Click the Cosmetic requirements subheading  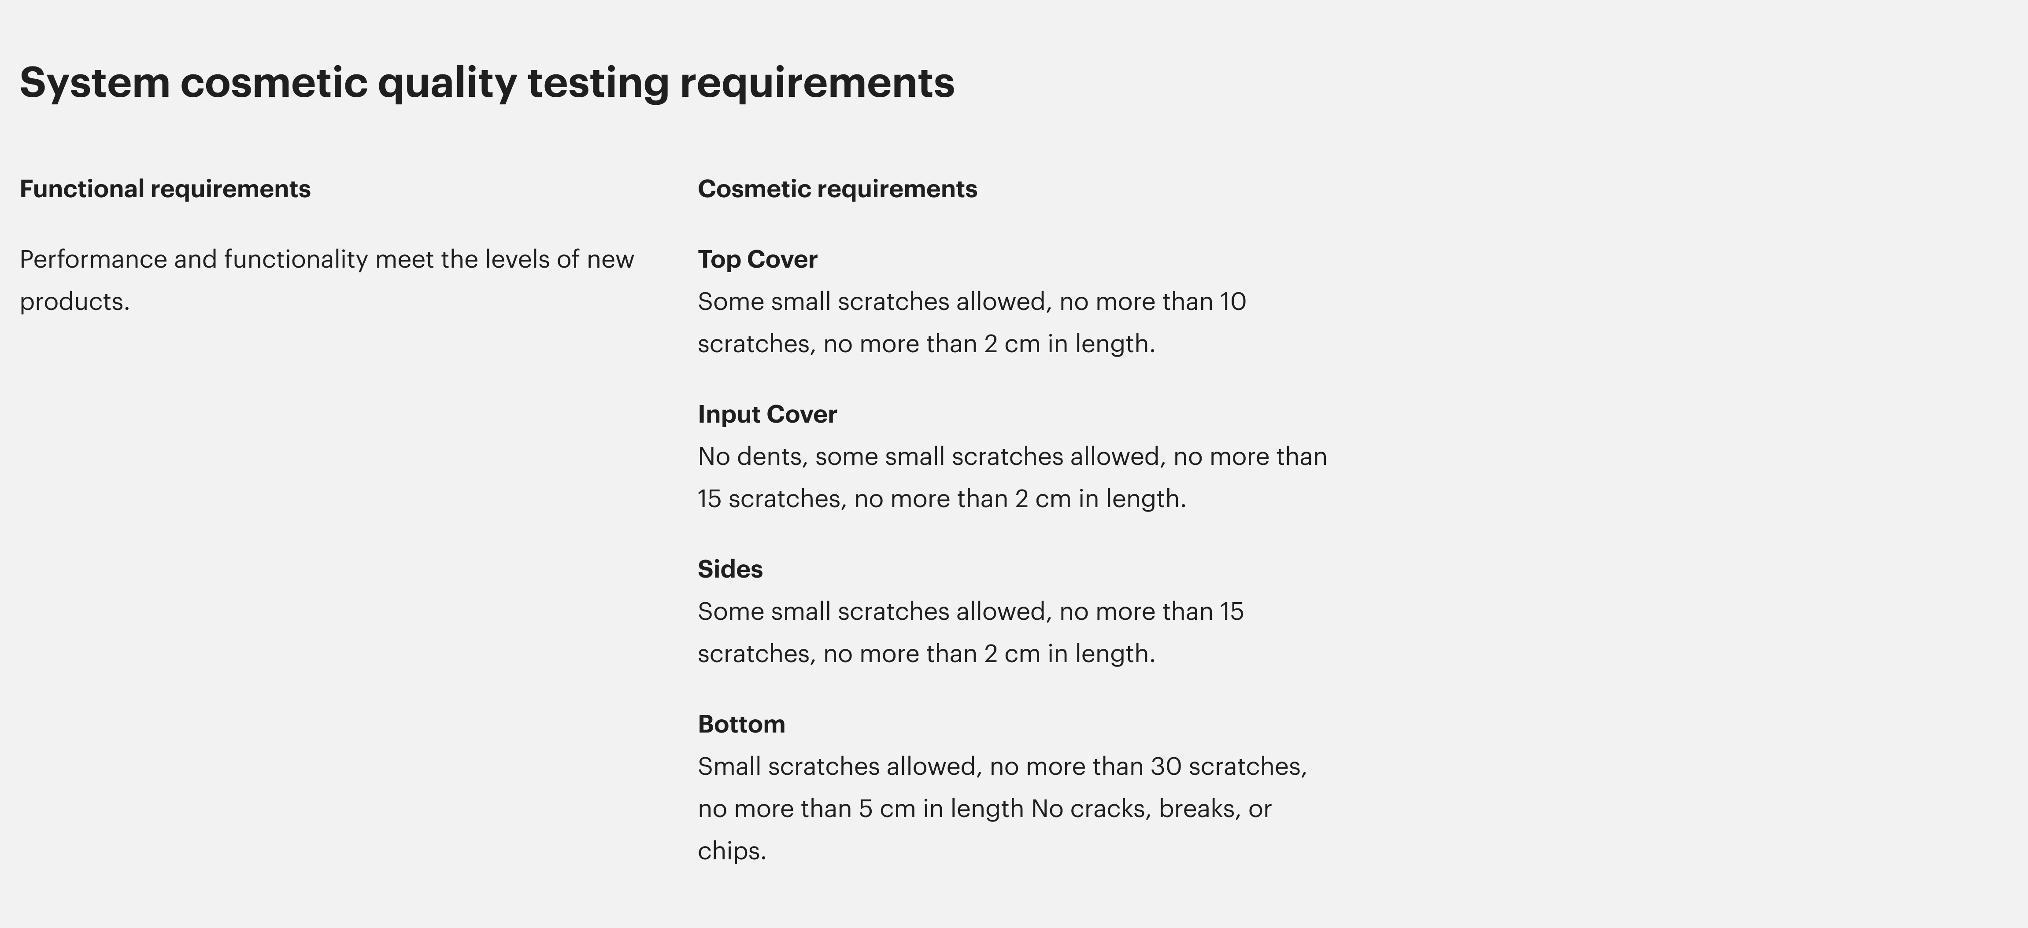(x=837, y=189)
